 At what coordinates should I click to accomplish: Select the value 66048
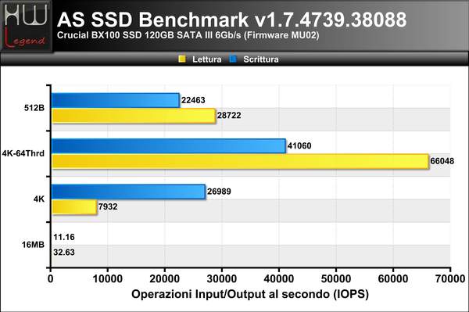click(442, 161)
